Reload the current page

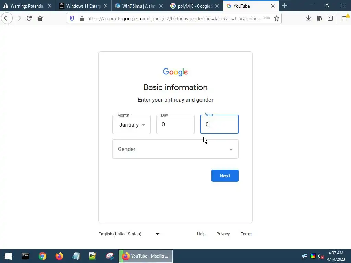click(29, 18)
